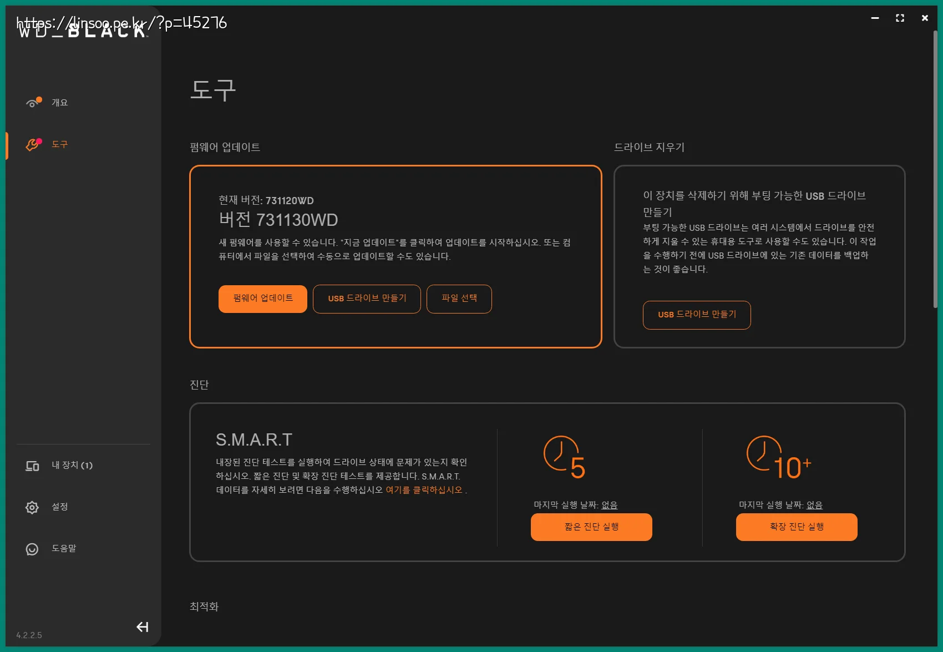943x652 pixels.
Task: Click the 펌웨어 업데이트 section heading
Action: (225, 147)
